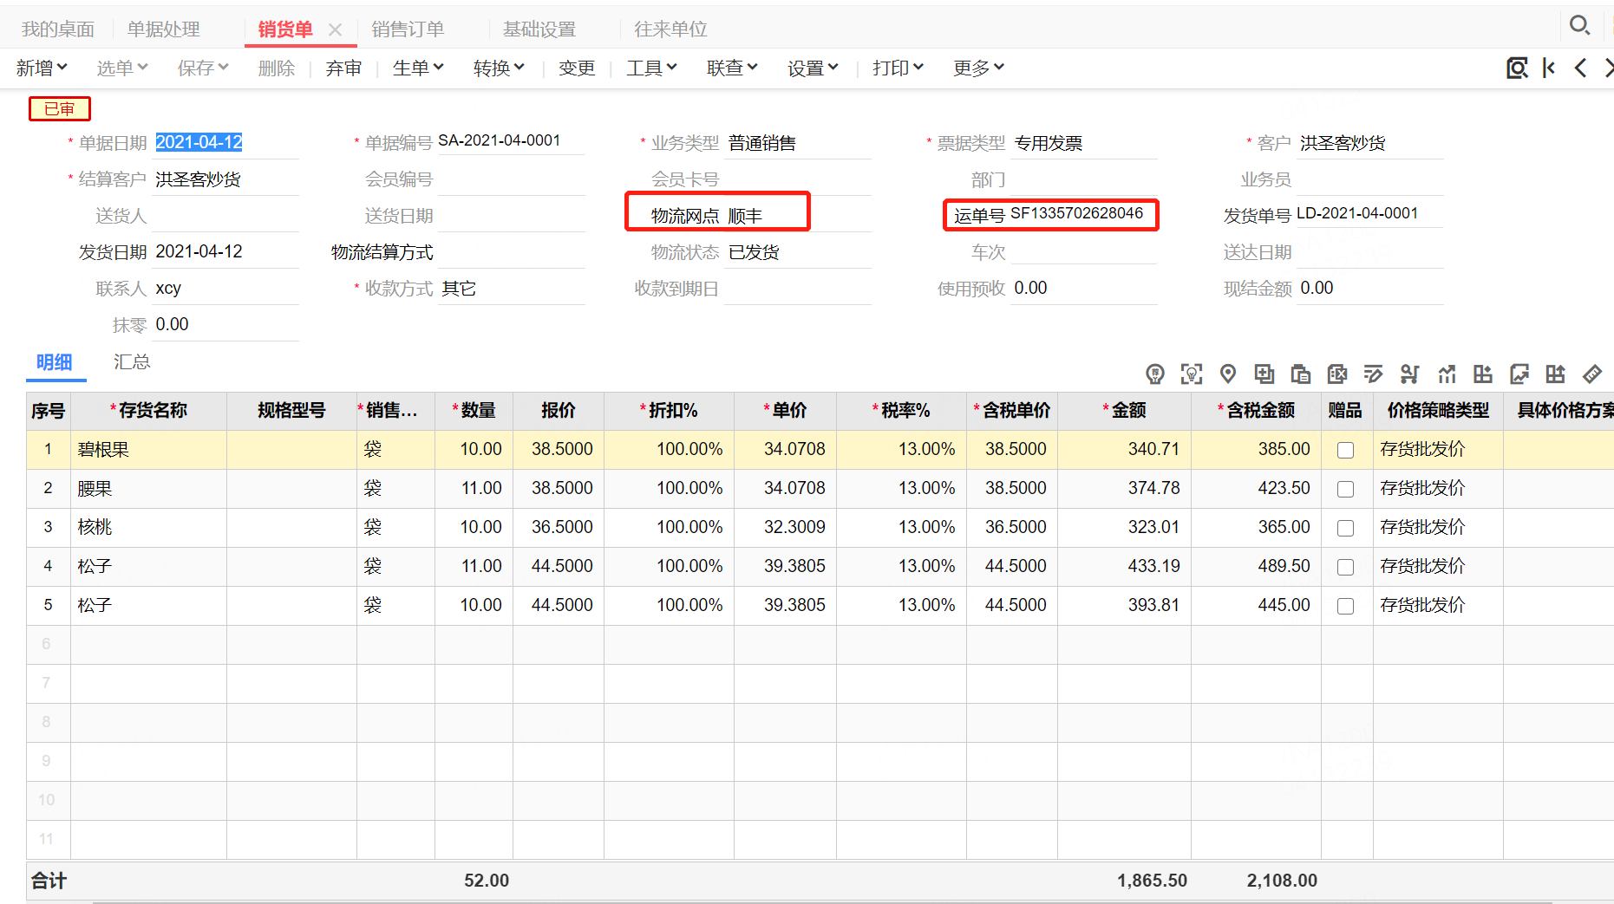Screen dimensions: 1614x904
Task: Open the magnifier search icon at top right
Action: pyautogui.click(x=1579, y=25)
